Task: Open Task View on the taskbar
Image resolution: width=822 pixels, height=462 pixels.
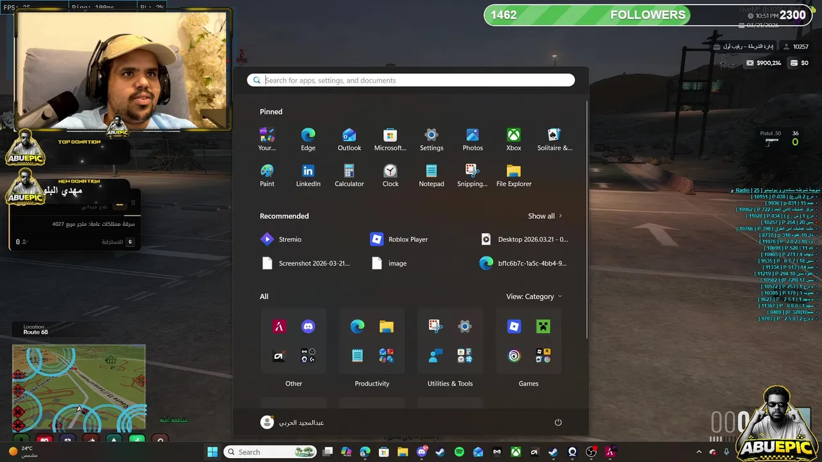Action: 328,452
